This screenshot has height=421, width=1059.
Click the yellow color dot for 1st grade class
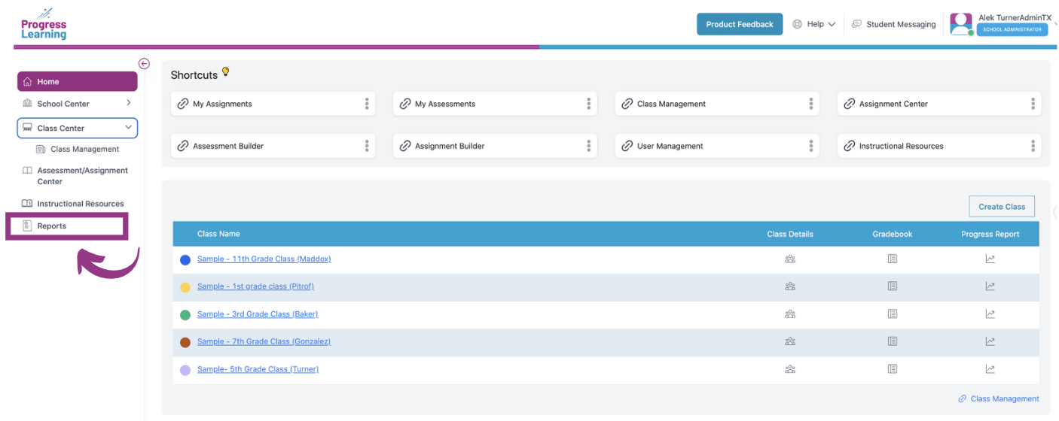[185, 287]
